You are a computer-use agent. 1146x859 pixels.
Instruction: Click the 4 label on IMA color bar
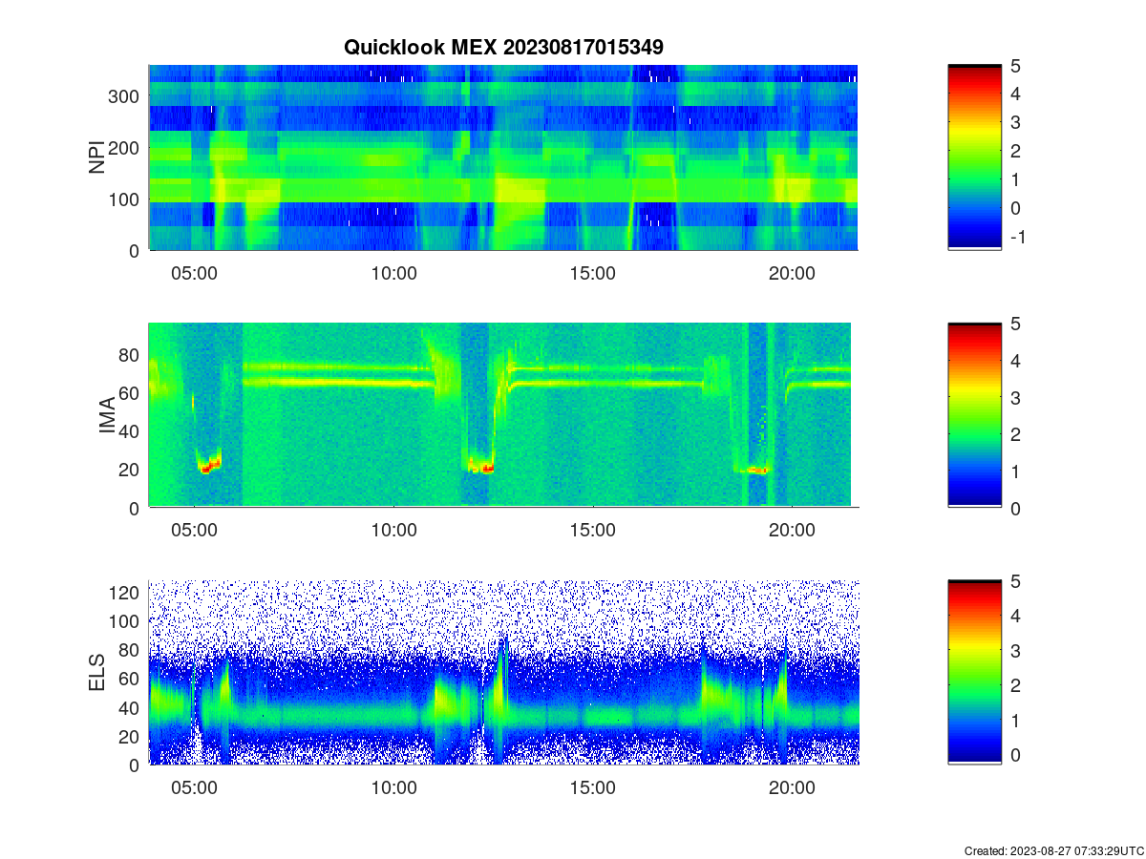coord(1016,361)
